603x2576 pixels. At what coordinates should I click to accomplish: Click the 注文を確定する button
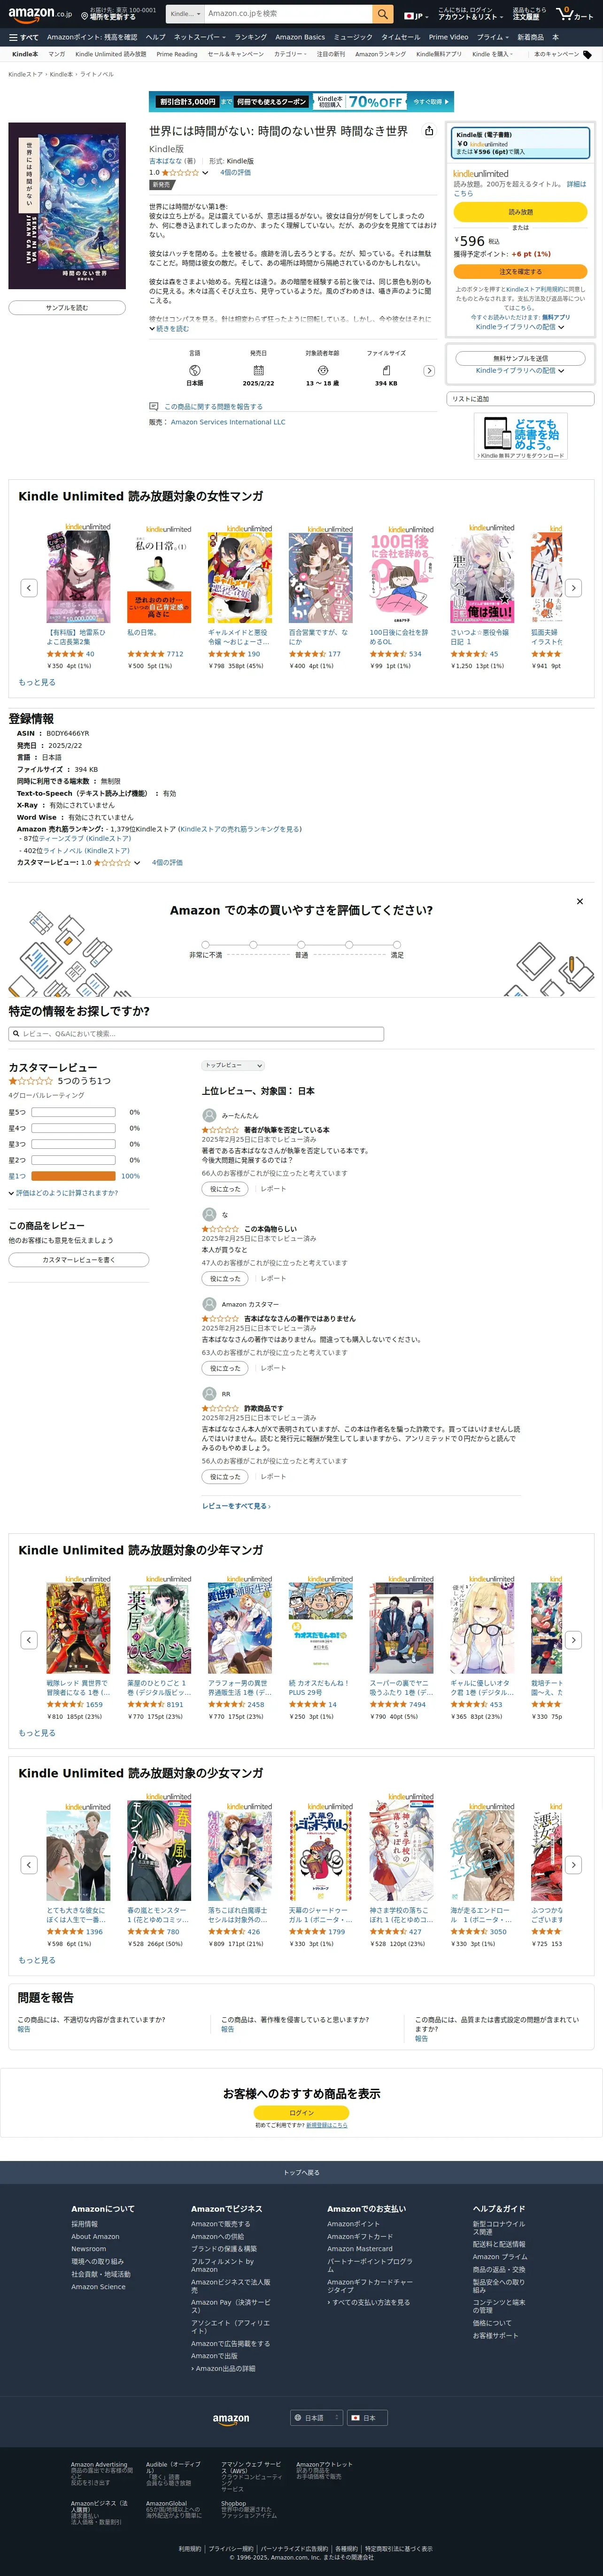pos(520,271)
